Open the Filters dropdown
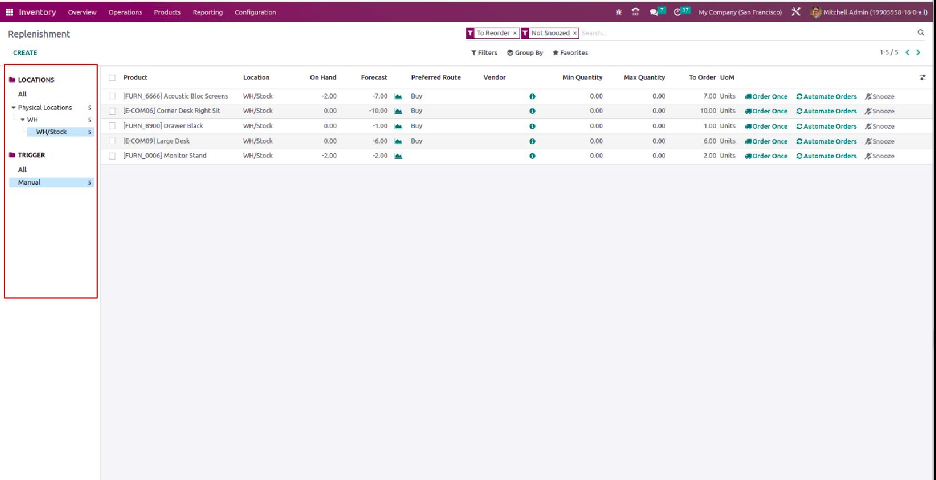This screenshot has width=936, height=480. tap(484, 53)
